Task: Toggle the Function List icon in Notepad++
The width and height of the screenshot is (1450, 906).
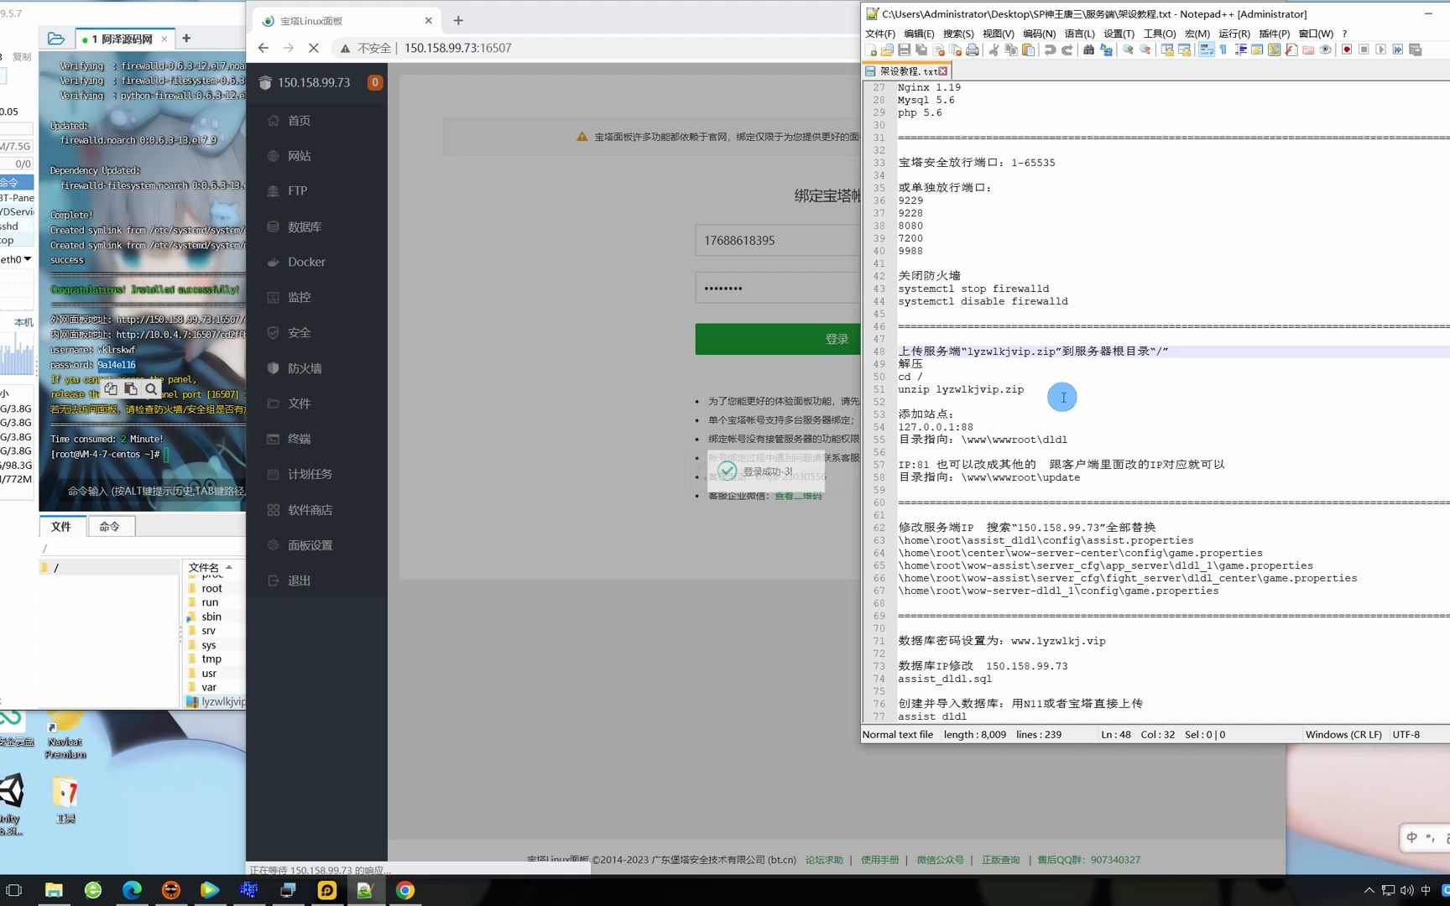Action: click(1291, 50)
